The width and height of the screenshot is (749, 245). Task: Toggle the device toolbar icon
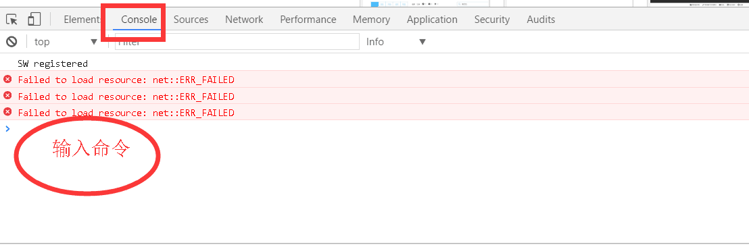click(x=34, y=19)
